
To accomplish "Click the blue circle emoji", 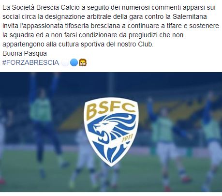I will 74,62.
